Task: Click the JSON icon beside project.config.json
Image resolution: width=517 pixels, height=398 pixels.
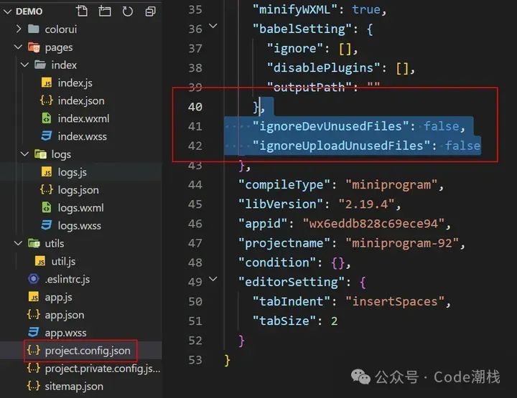Action: tap(34, 350)
